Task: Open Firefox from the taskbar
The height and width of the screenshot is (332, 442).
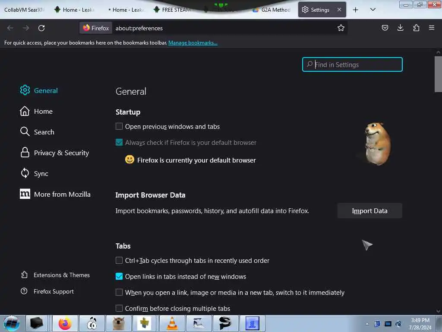Action: (65, 323)
